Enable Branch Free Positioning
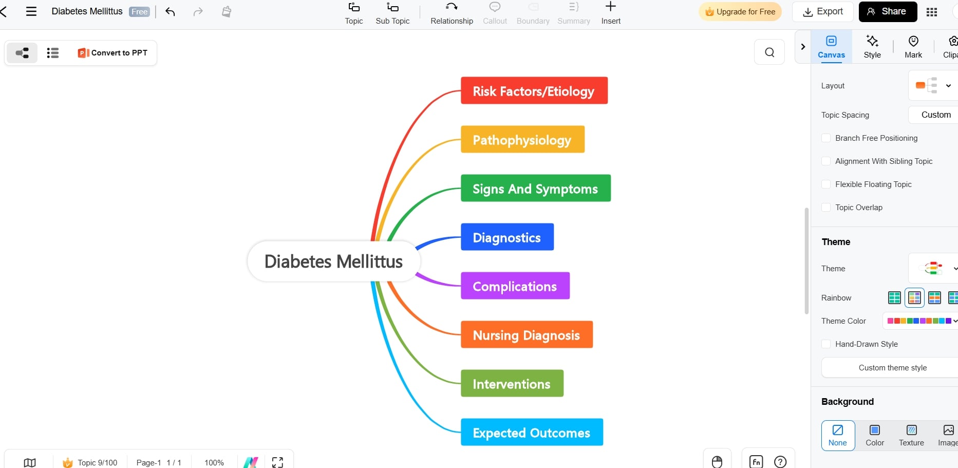Screen dimensions: 958x468 pyautogui.click(x=826, y=138)
